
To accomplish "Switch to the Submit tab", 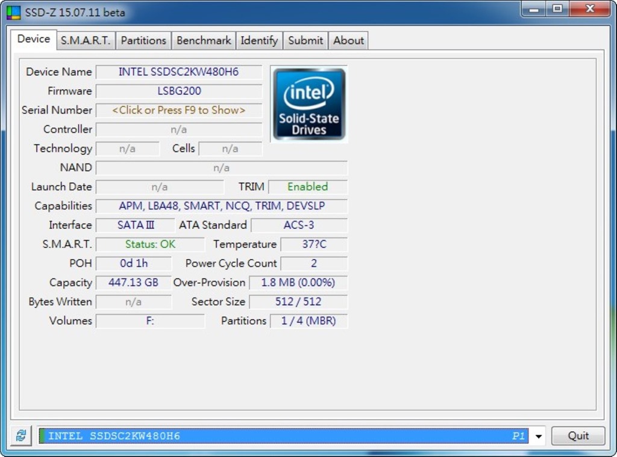I will pos(305,40).
